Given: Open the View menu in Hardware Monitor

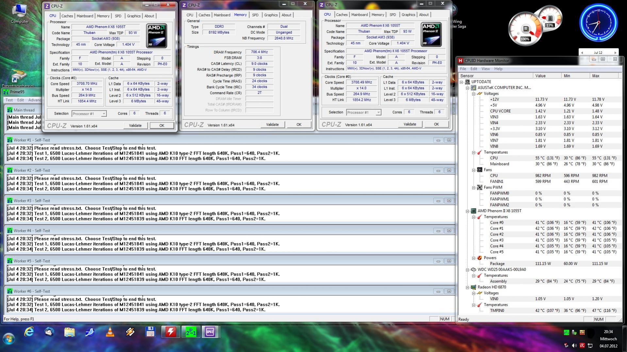Looking at the screenshot, I should [486, 69].
